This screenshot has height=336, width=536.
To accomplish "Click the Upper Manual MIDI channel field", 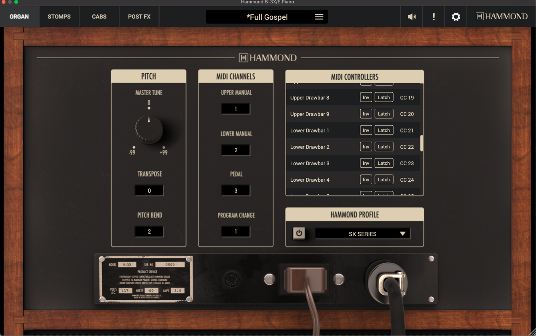I will point(236,109).
